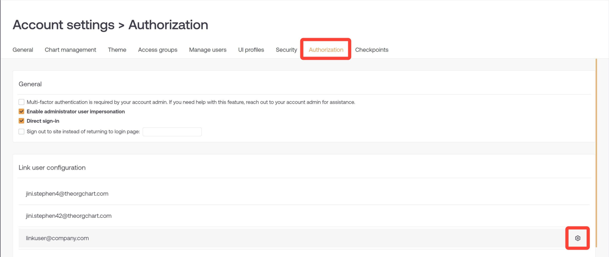The width and height of the screenshot is (609, 257).
Task: Open gear settings for linkuser@company.com
Action: coord(577,238)
